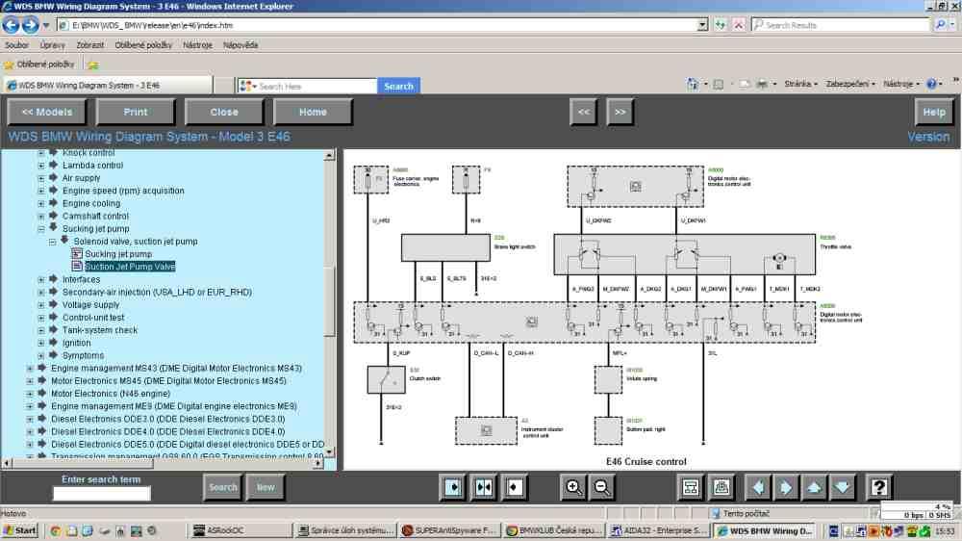The height and width of the screenshot is (541, 962).
Task: Click the first panel layout icon
Action: 453,488
